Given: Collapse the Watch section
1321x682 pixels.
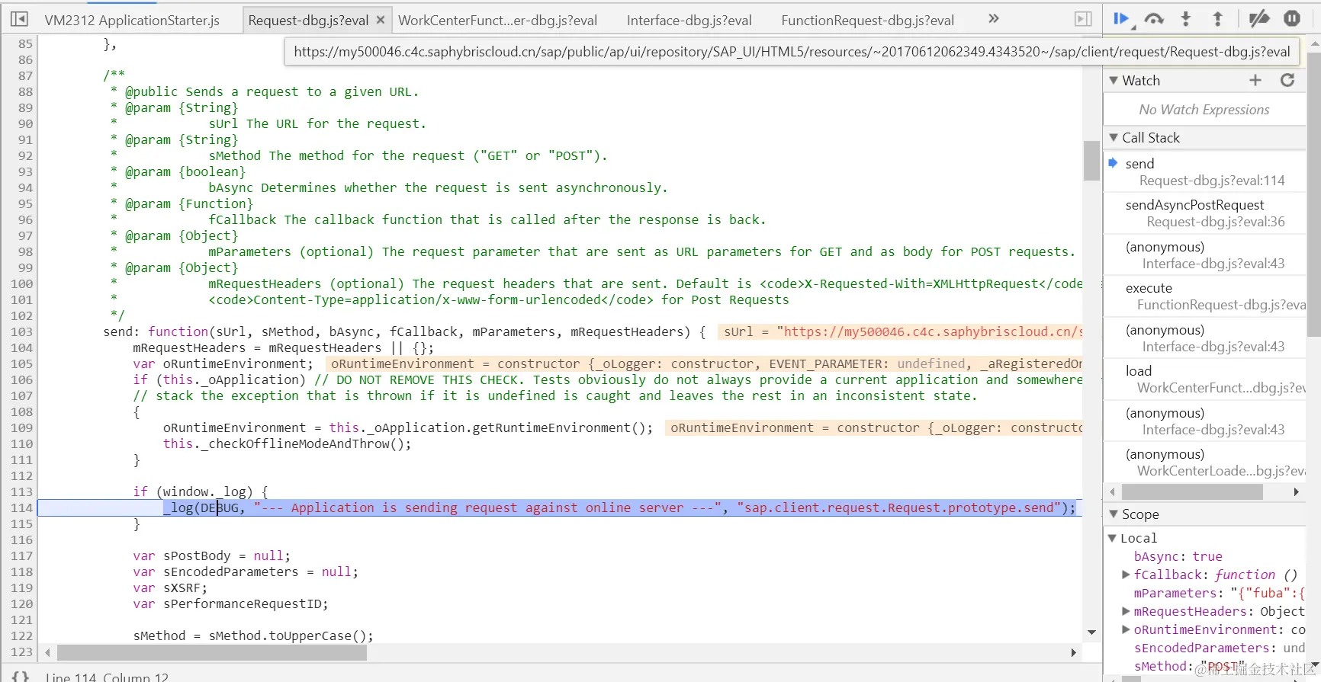Looking at the screenshot, I should 1114,81.
